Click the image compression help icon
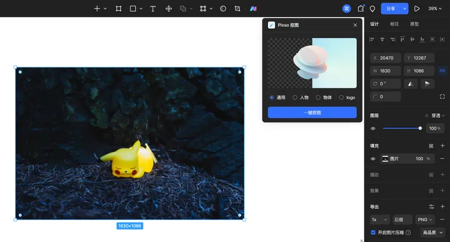This screenshot has width=450, height=242. click(408, 233)
